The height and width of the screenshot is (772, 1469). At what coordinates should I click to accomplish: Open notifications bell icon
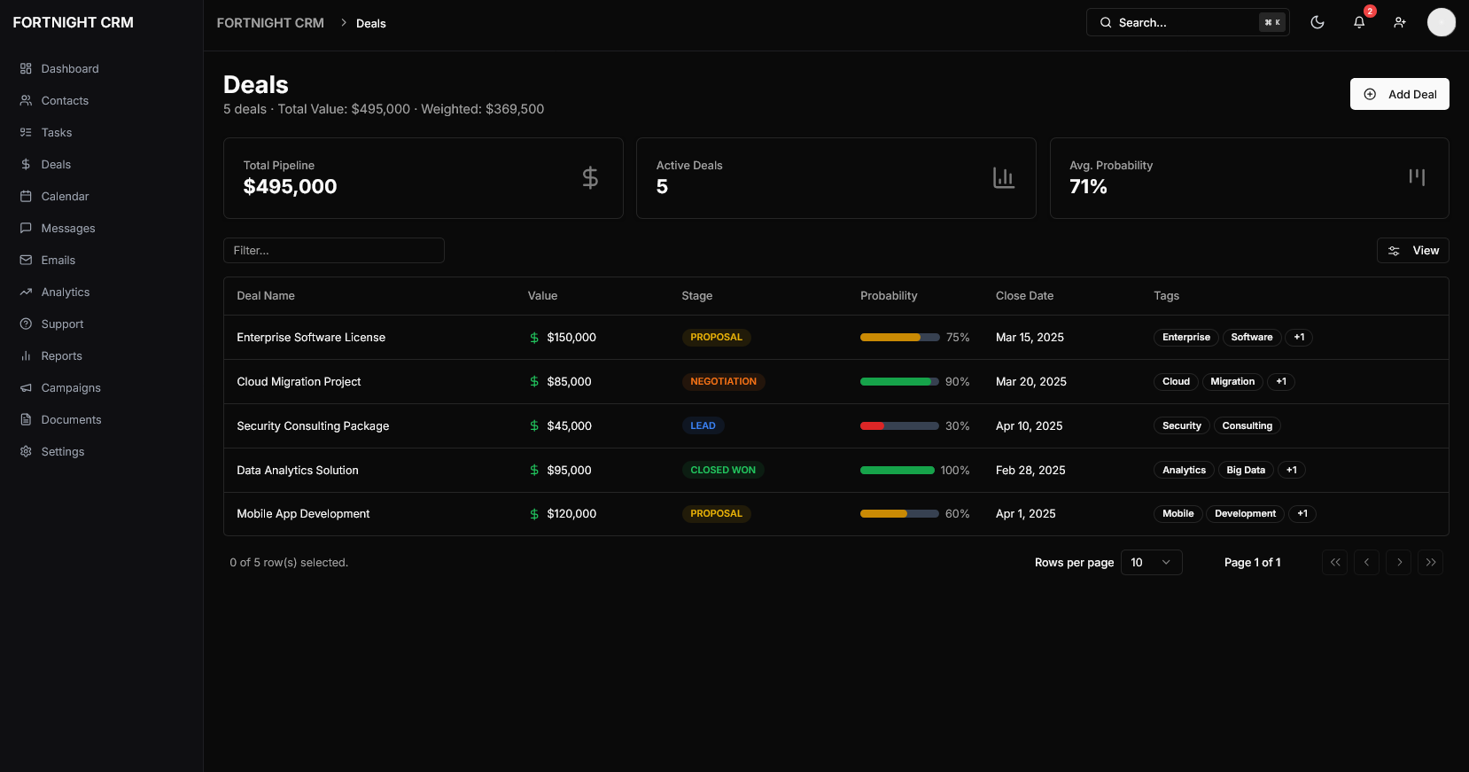(1359, 22)
